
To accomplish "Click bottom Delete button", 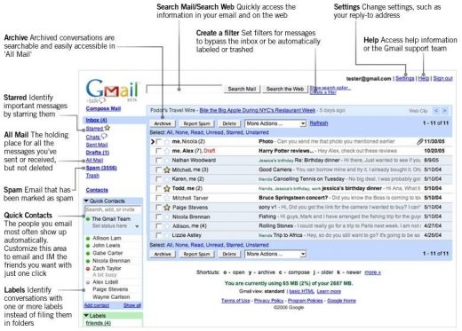I will (x=229, y=254).
